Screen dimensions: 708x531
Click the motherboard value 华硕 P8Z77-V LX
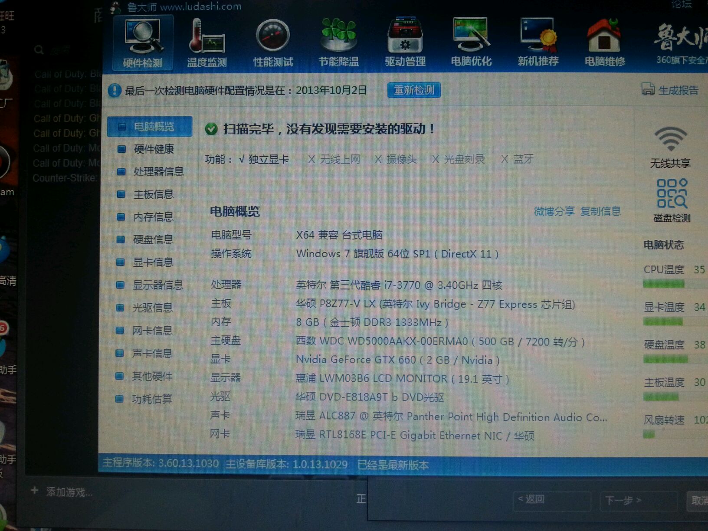[x=435, y=304]
